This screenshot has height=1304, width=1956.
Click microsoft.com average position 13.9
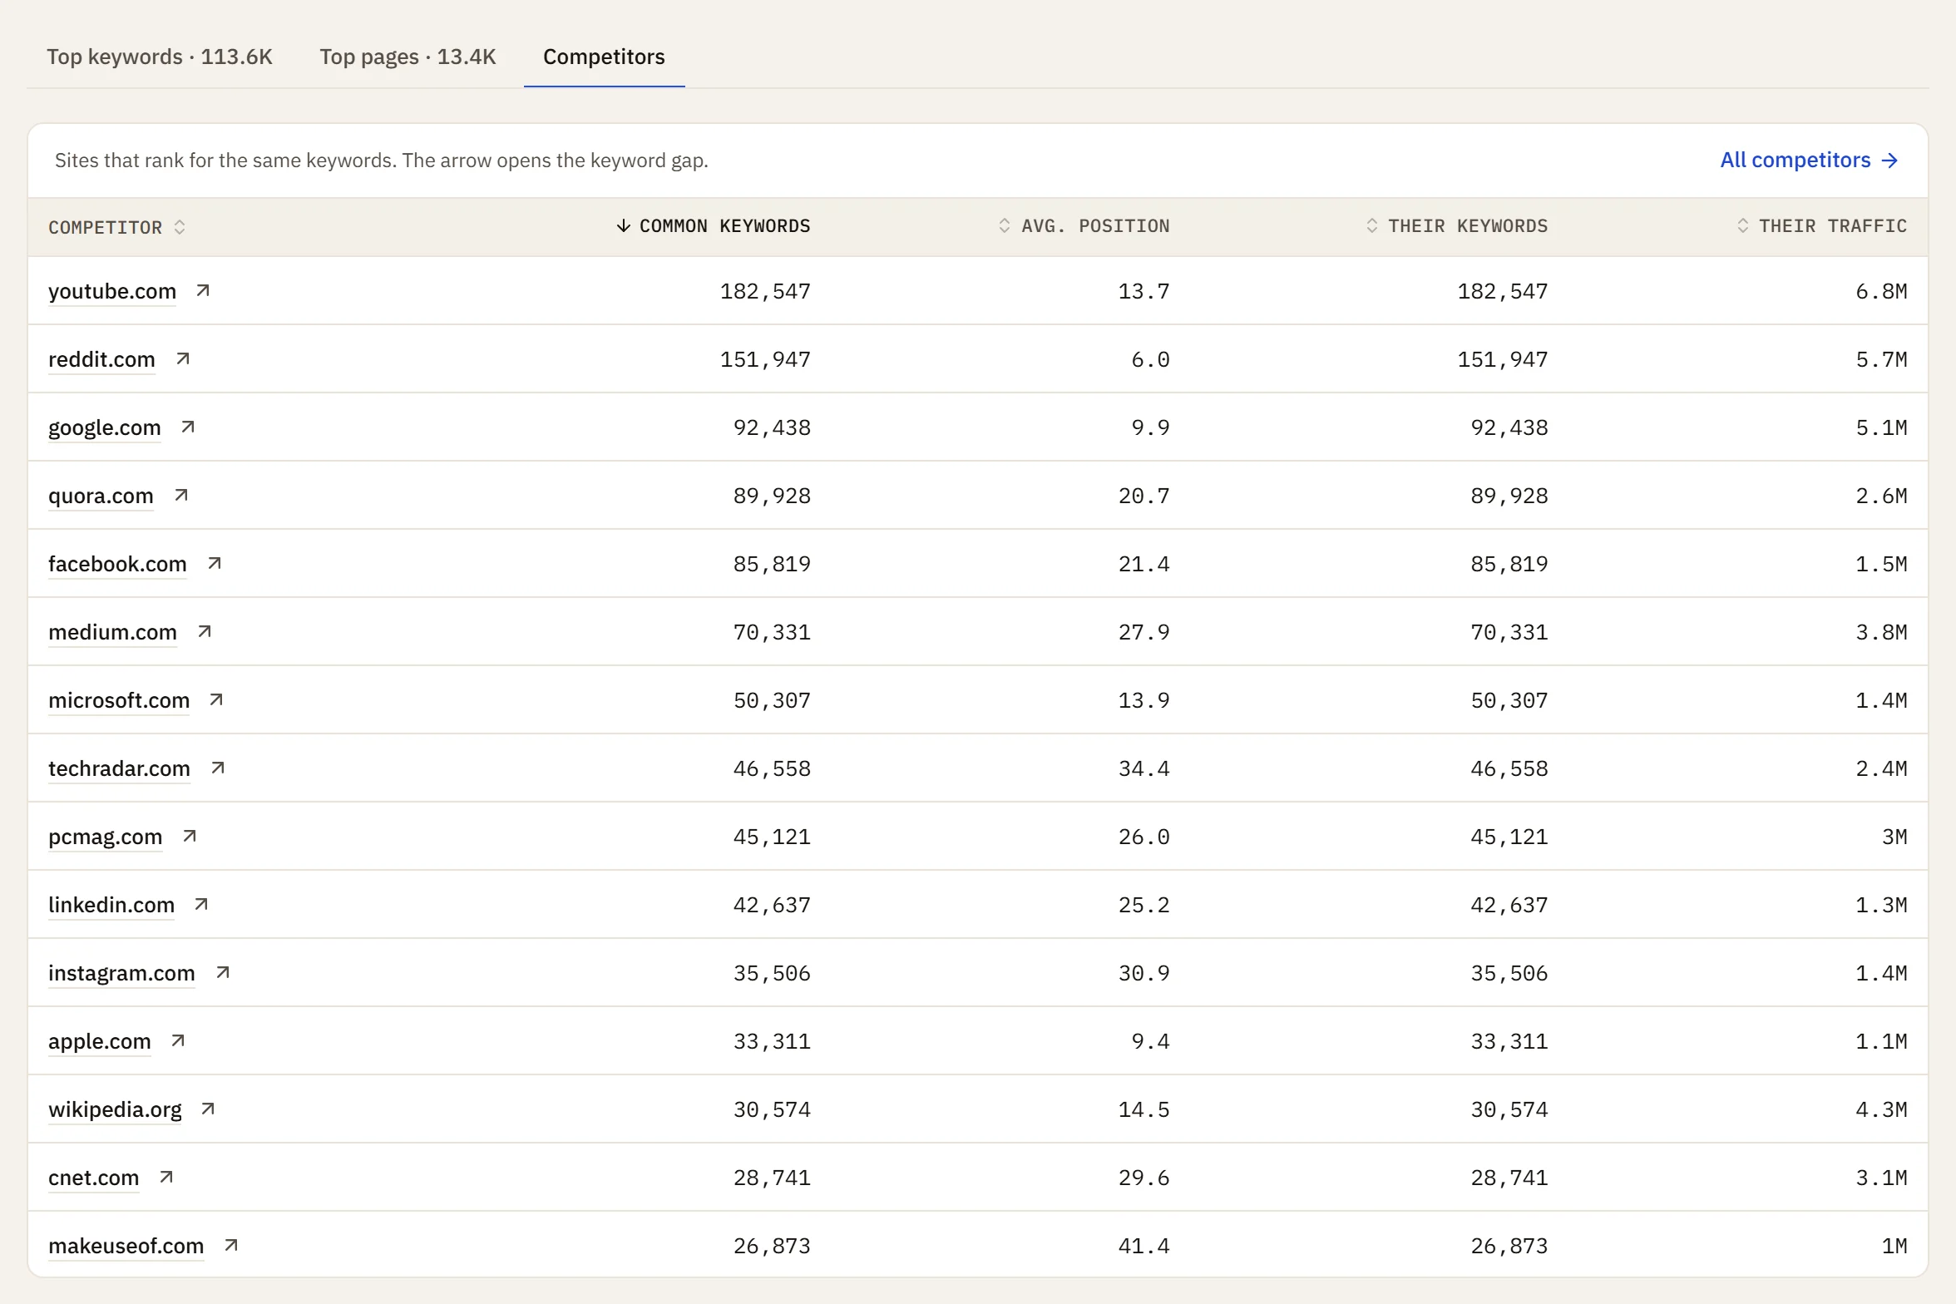(x=1143, y=700)
